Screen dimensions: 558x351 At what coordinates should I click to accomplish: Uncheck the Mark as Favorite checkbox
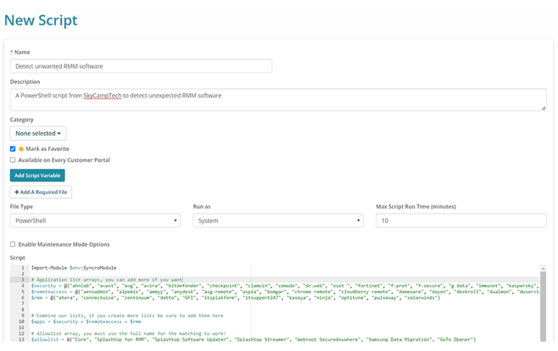(x=13, y=149)
